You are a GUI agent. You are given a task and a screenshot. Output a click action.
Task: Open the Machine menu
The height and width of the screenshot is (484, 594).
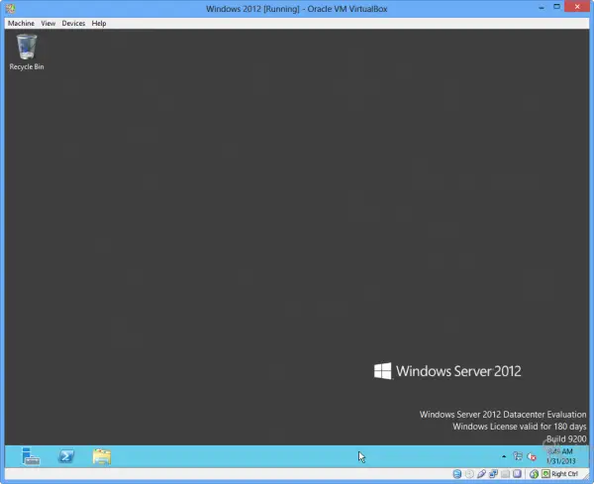21,23
